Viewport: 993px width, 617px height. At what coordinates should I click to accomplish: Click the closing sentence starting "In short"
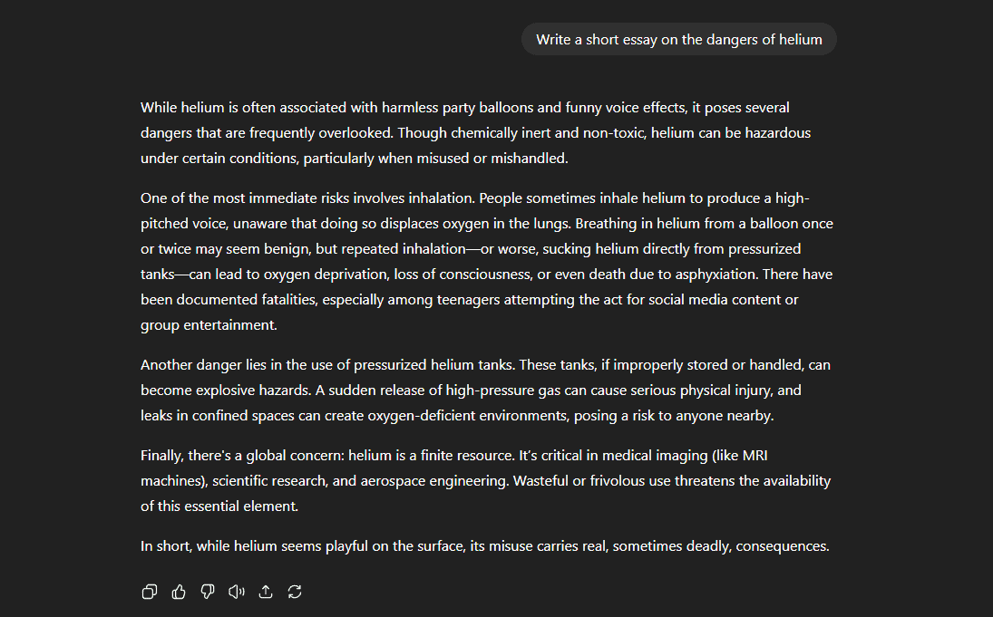(485, 546)
